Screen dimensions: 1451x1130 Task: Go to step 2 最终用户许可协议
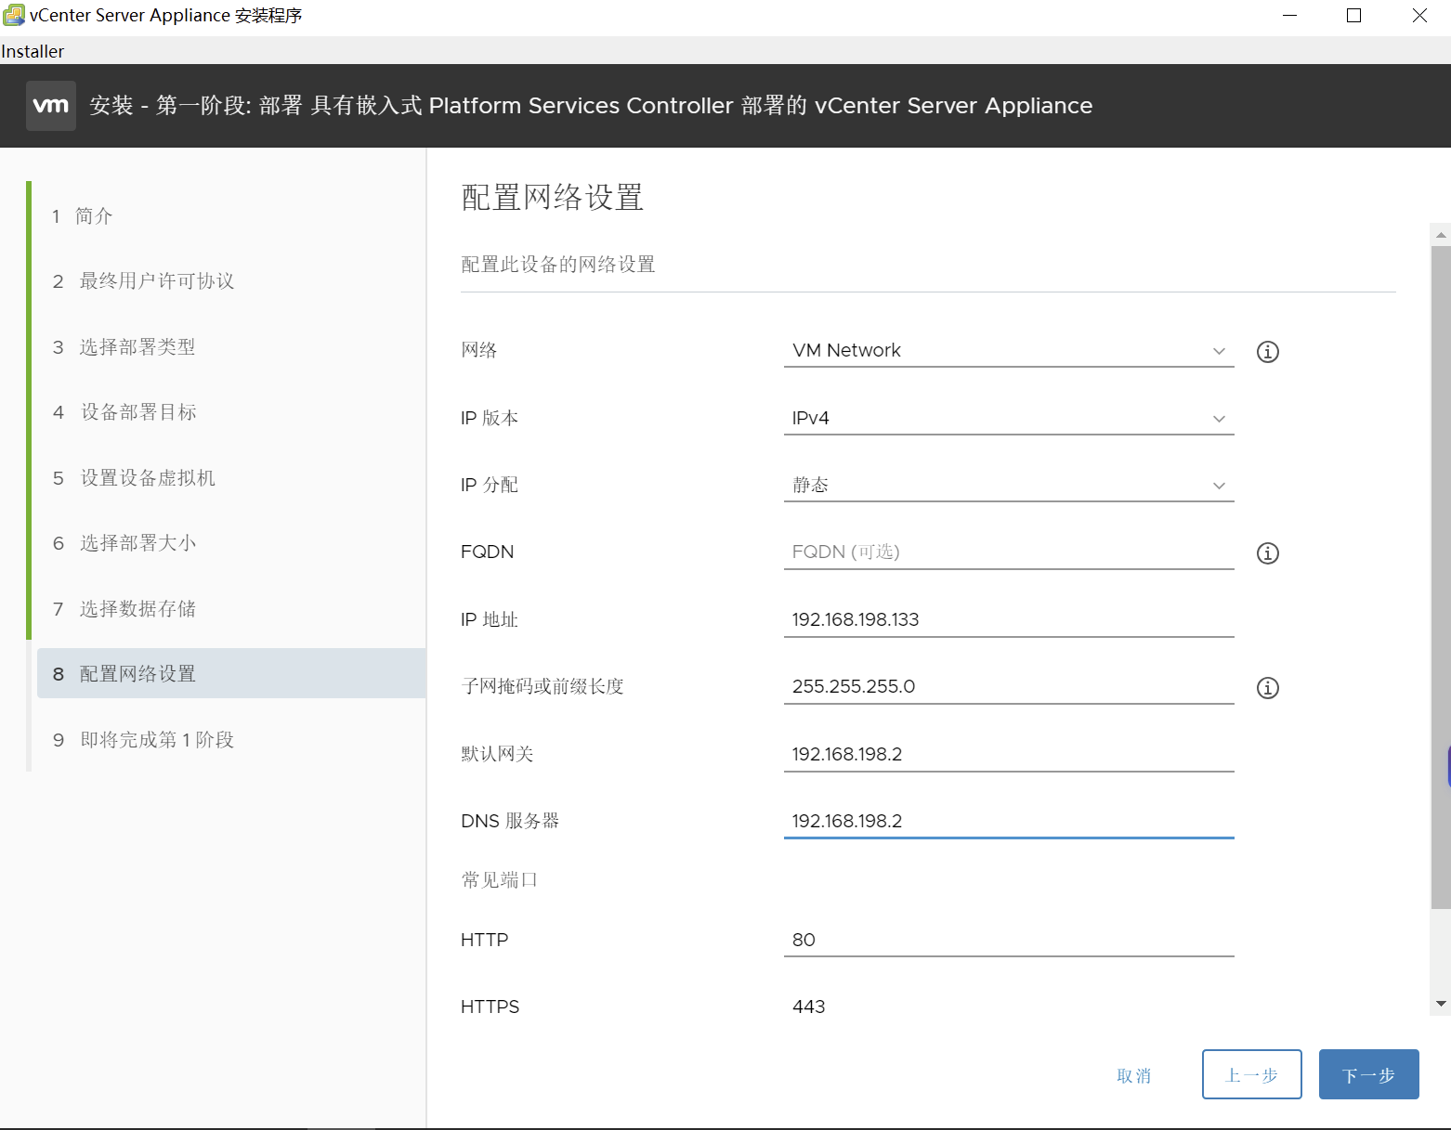click(x=143, y=280)
